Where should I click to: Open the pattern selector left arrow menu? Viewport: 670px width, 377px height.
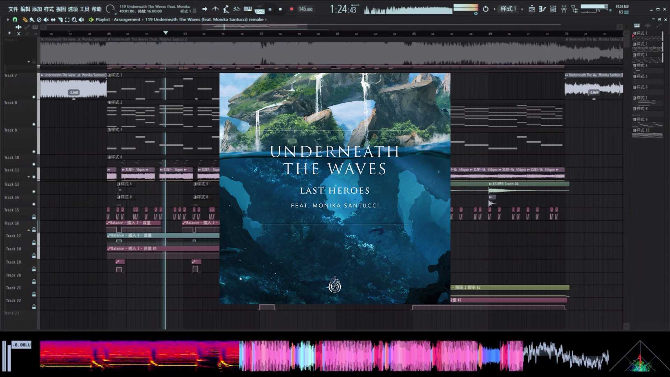tap(494, 9)
